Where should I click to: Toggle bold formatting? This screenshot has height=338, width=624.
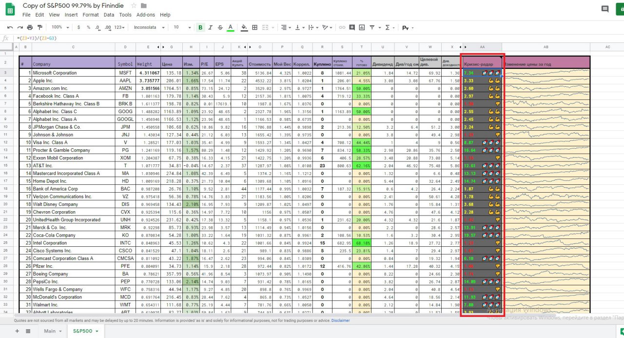pyautogui.click(x=200, y=27)
